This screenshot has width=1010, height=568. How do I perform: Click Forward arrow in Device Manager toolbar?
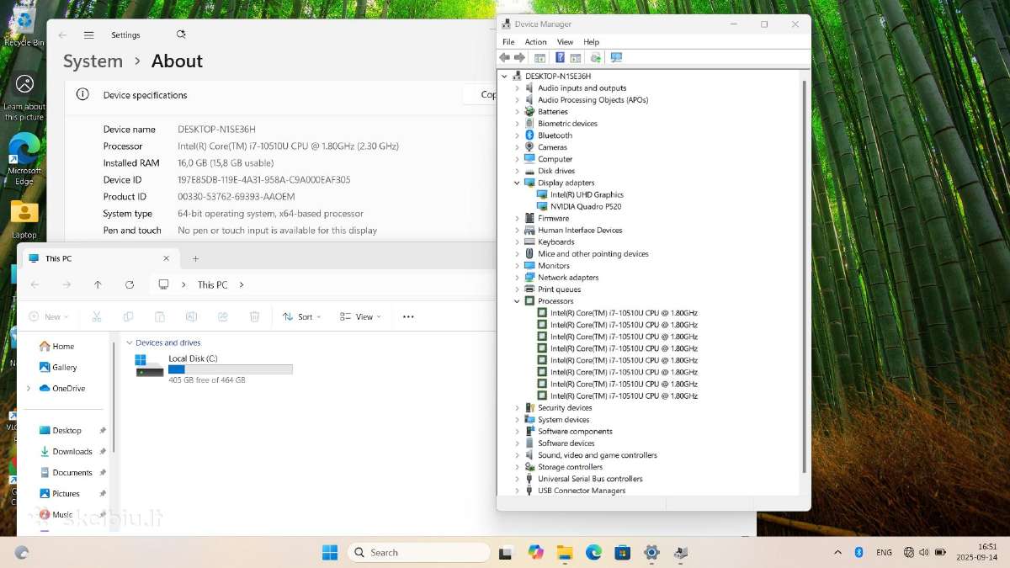click(x=520, y=58)
